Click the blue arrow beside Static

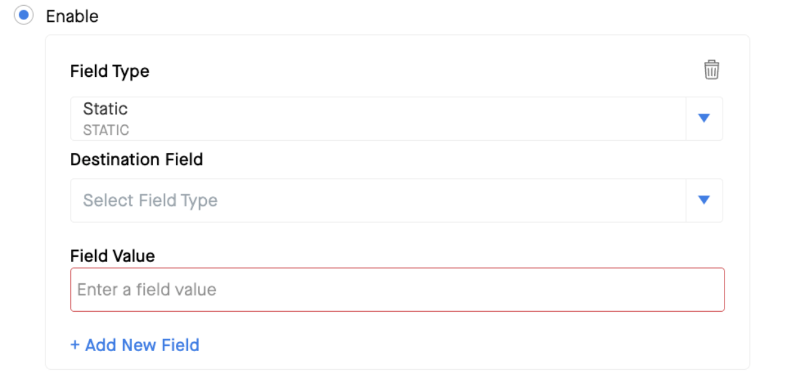point(704,118)
